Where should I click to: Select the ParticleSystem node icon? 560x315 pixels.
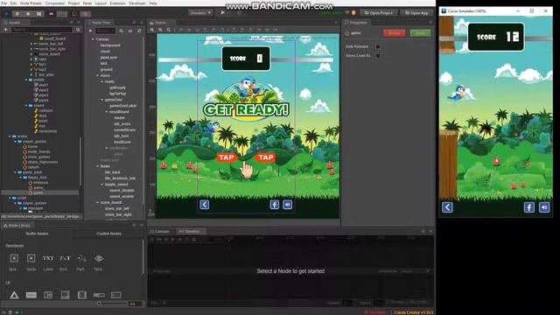(x=81, y=258)
